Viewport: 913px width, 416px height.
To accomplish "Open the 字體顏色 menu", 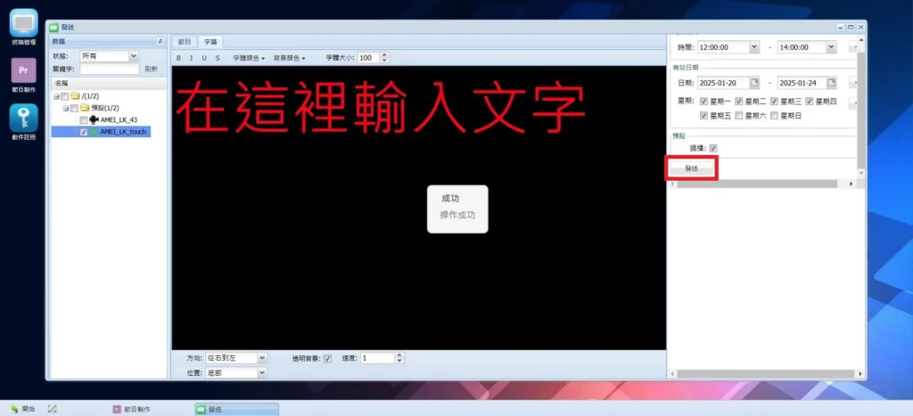I will coord(249,58).
